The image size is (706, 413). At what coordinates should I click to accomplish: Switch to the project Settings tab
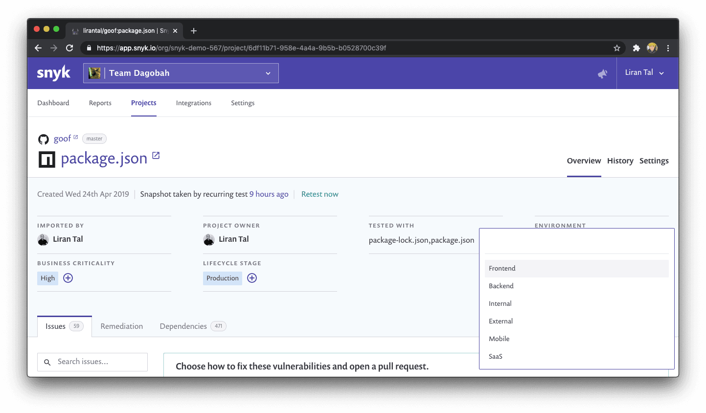point(654,161)
